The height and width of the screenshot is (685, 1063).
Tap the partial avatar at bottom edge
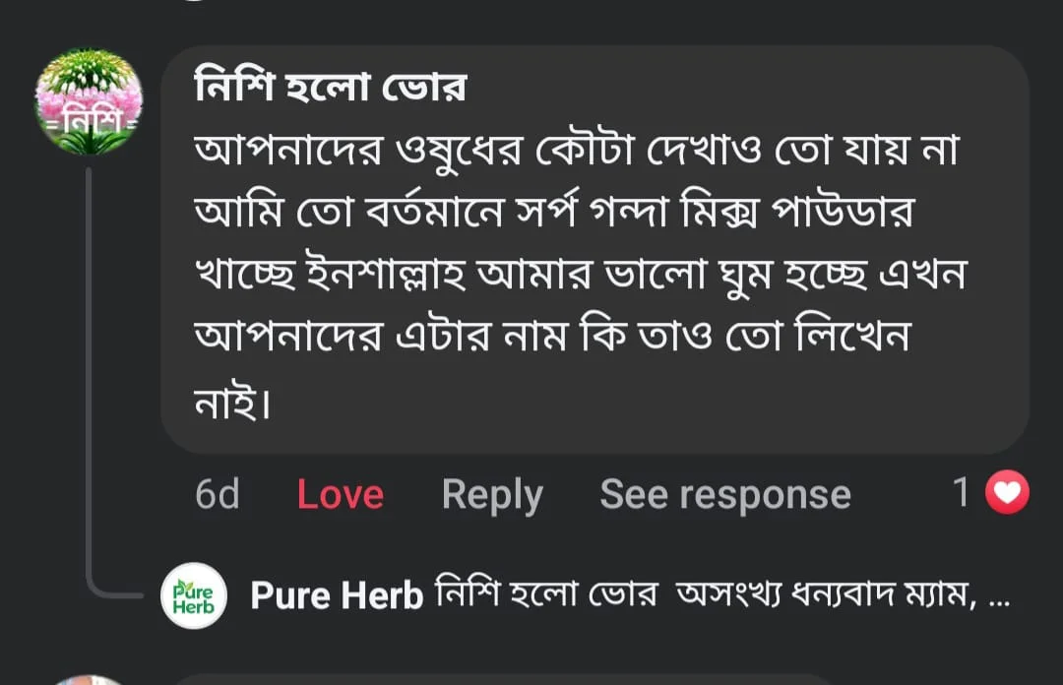tap(89, 679)
